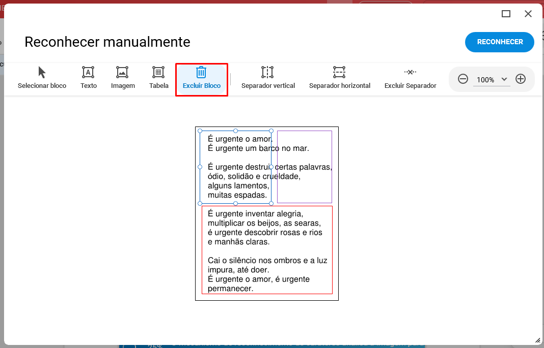Activate the Tabela block tool
This screenshot has width=544, height=348.
pos(158,78)
